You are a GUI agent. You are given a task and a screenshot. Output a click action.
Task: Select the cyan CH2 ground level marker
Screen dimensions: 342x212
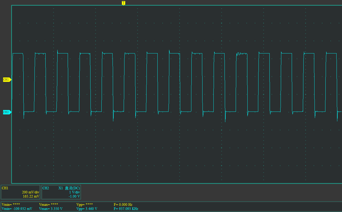pyautogui.click(x=7, y=112)
